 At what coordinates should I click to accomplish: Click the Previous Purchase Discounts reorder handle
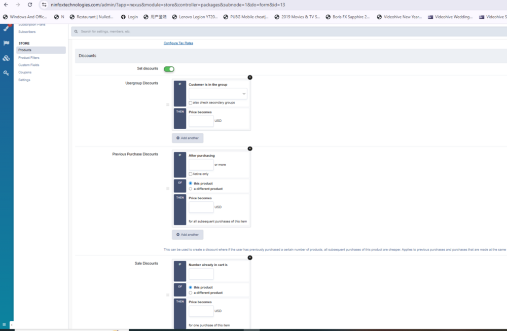(167, 189)
